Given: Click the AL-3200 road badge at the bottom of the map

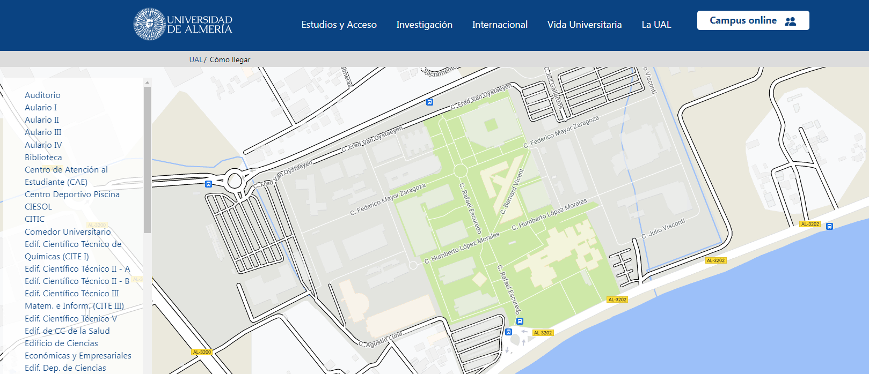Looking at the screenshot, I should tap(202, 352).
